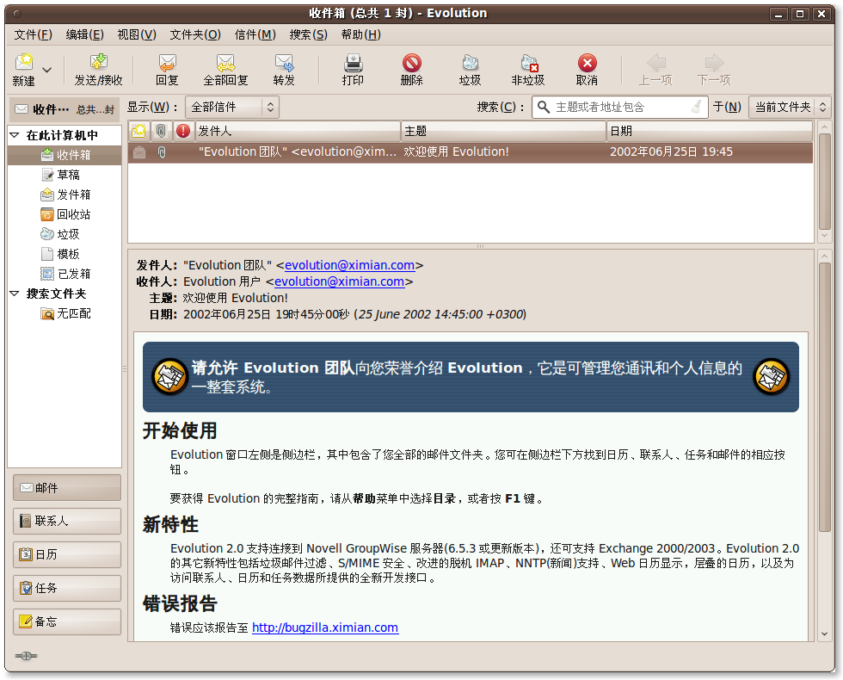Switch to the 日历 calendar view
This screenshot has width=843, height=680.
pyautogui.click(x=67, y=554)
